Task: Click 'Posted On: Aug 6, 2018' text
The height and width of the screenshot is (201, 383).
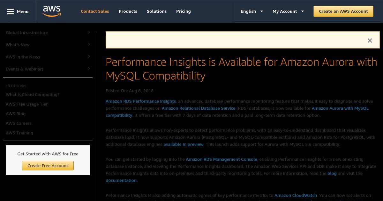Action: pyautogui.click(x=130, y=91)
